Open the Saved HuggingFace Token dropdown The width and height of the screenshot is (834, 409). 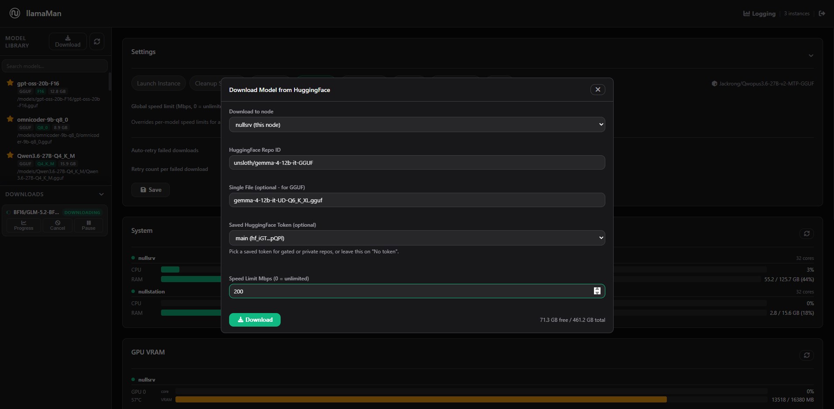417,238
